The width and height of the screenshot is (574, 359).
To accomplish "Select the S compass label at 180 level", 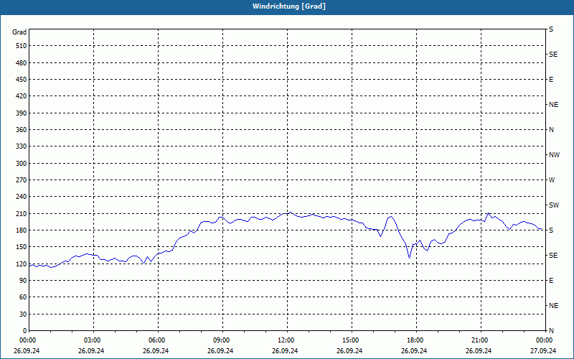I will 551,230.
